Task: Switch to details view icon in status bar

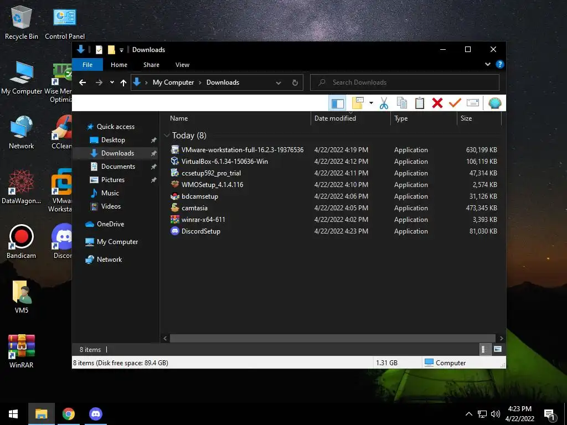Action: click(x=484, y=349)
